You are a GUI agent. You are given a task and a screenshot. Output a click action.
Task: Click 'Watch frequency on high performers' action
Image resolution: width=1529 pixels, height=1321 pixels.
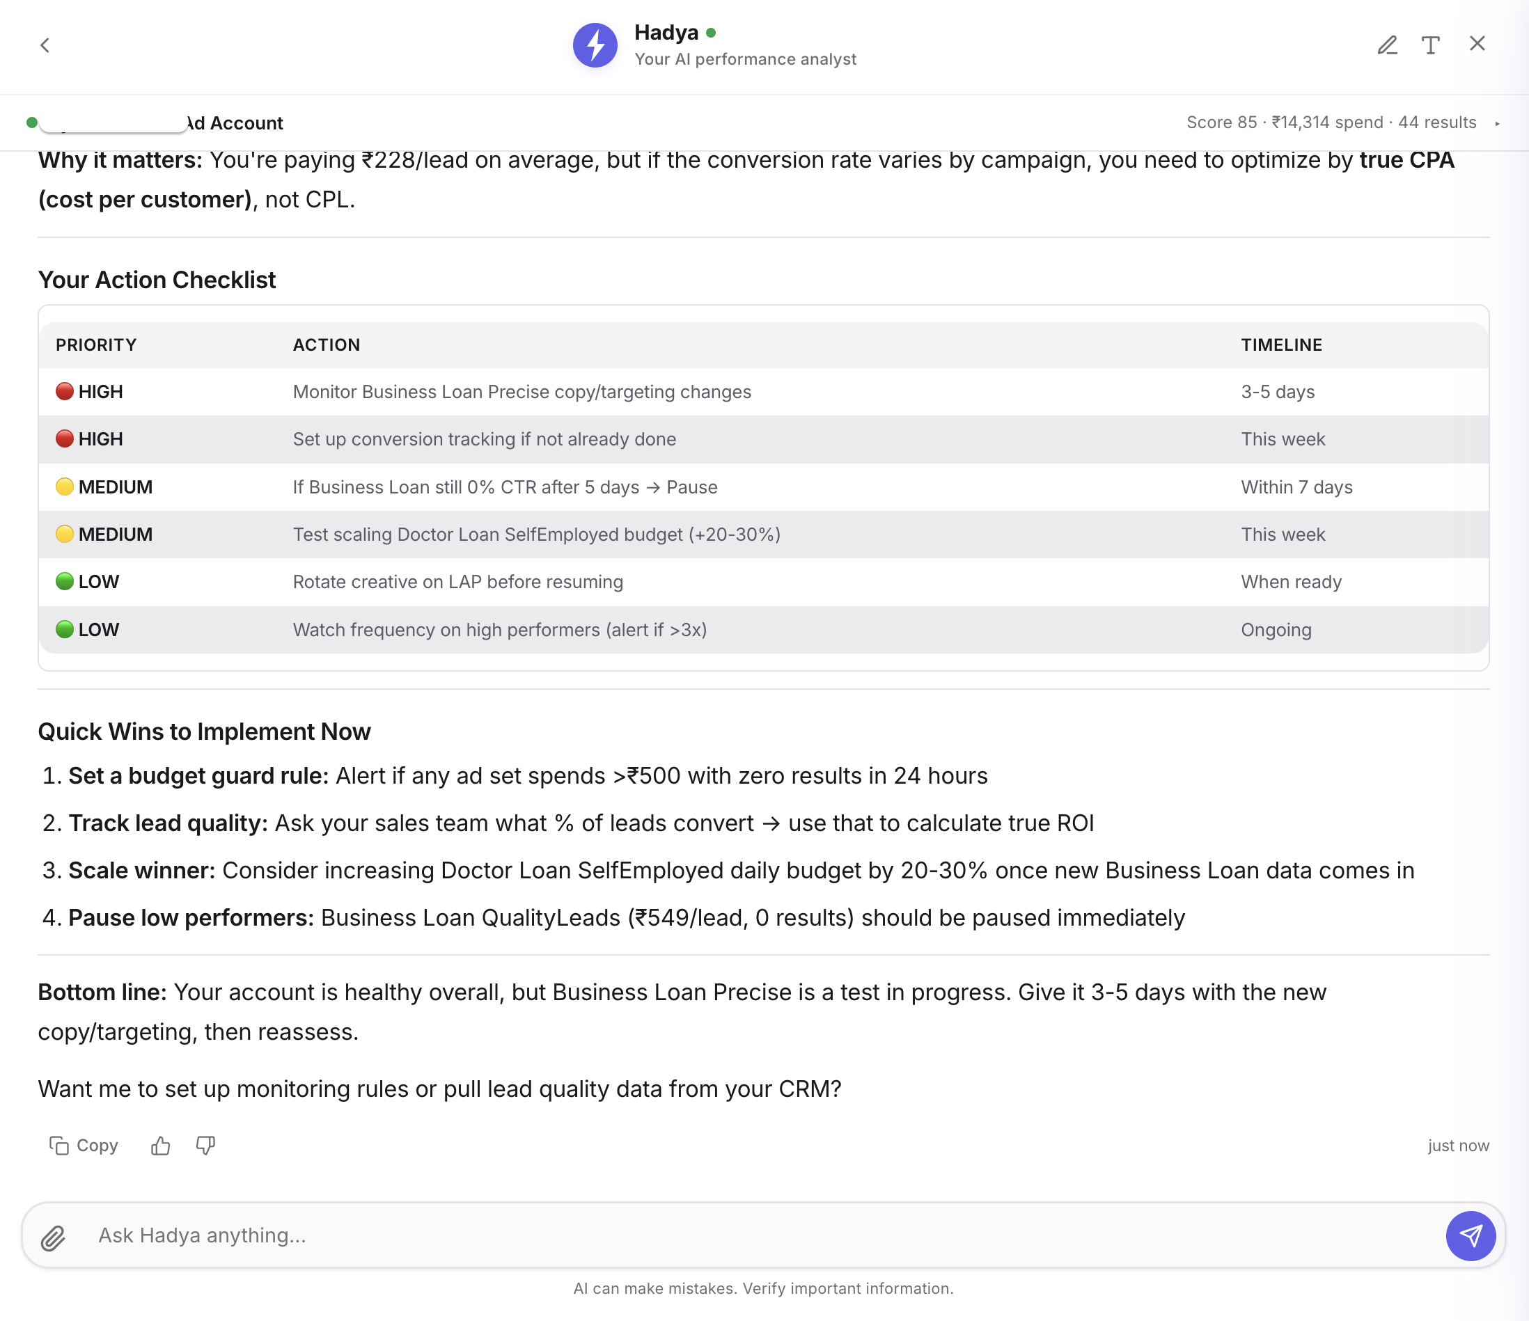coord(500,630)
